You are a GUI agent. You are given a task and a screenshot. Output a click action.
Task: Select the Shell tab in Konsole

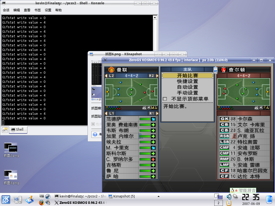18,130
